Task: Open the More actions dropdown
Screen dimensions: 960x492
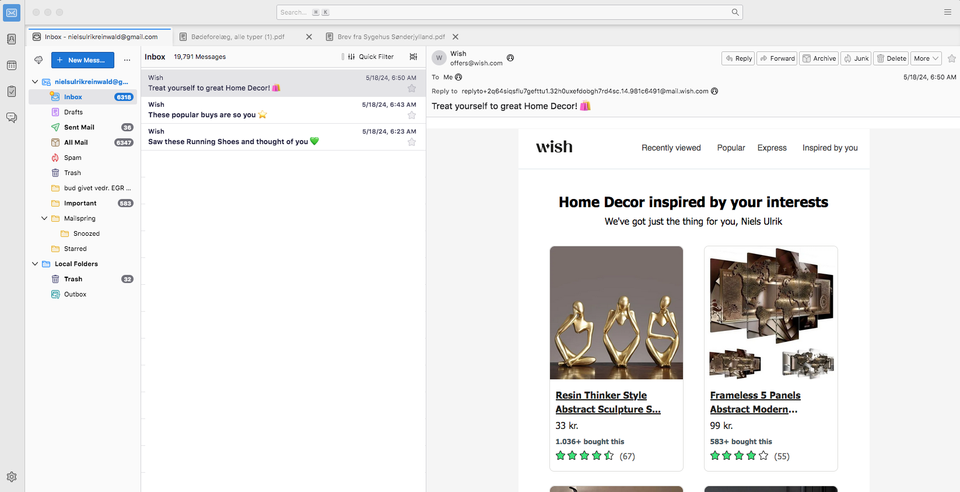Action: click(x=926, y=58)
